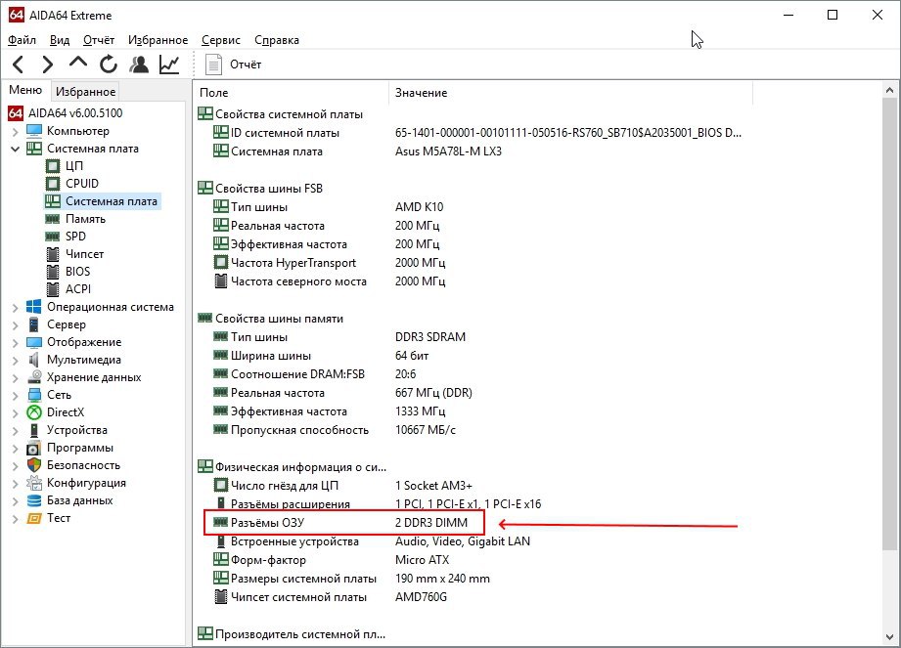This screenshot has width=901, height=648.
Task: Expand the Сервер tree node
Action: pos(15,324)
